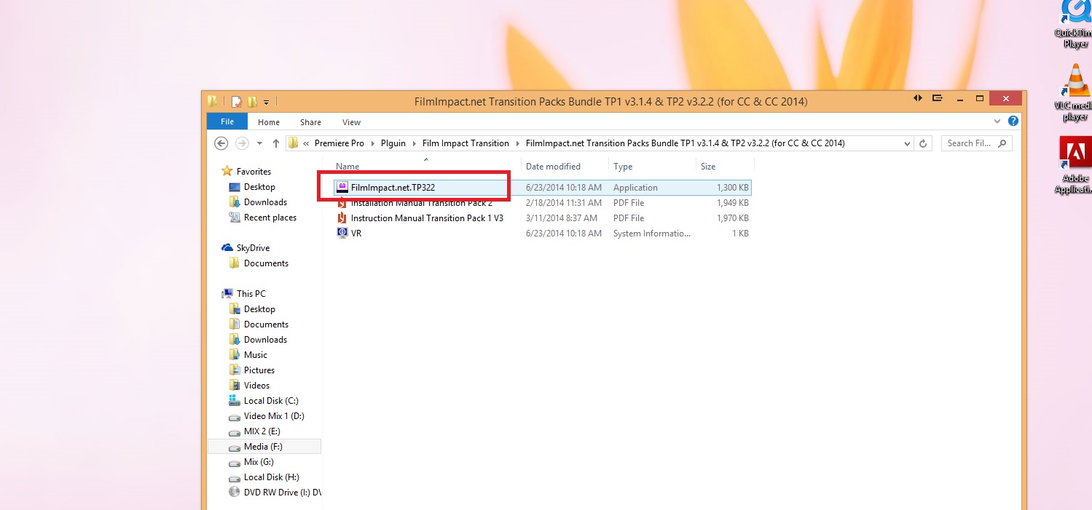
Task: Open Local Disk (H:) drive
Action: click(272, 477)
